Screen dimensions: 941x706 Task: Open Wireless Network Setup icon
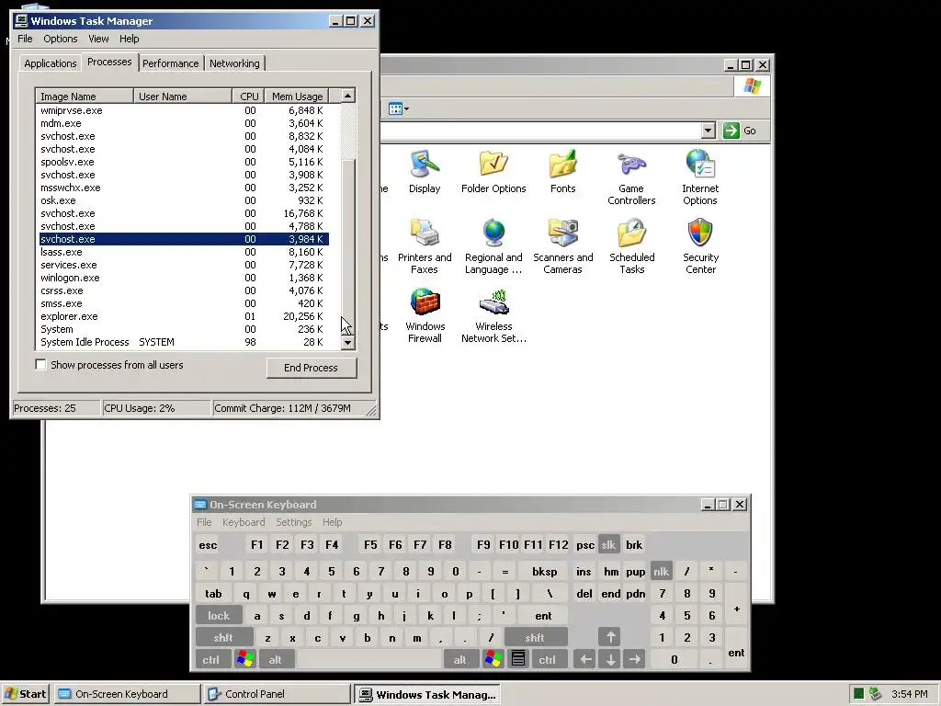click(x=493, y=316)
